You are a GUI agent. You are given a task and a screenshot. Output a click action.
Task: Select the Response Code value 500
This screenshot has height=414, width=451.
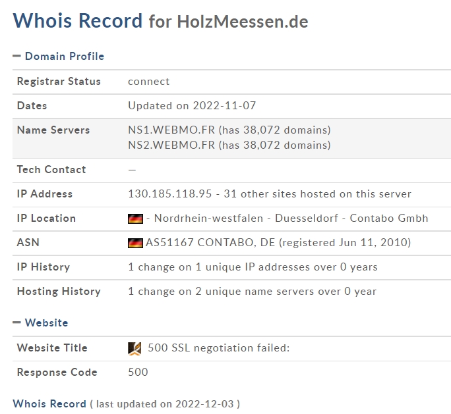click(138, 373)
